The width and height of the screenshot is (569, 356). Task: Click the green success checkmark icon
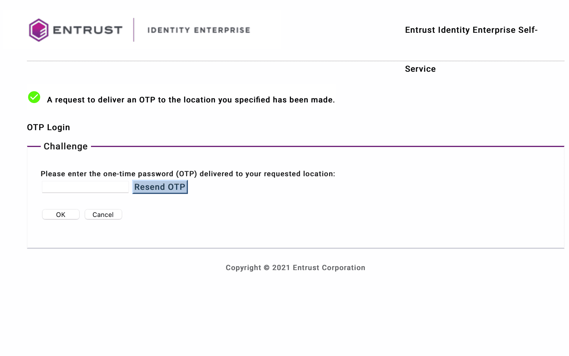34,97
